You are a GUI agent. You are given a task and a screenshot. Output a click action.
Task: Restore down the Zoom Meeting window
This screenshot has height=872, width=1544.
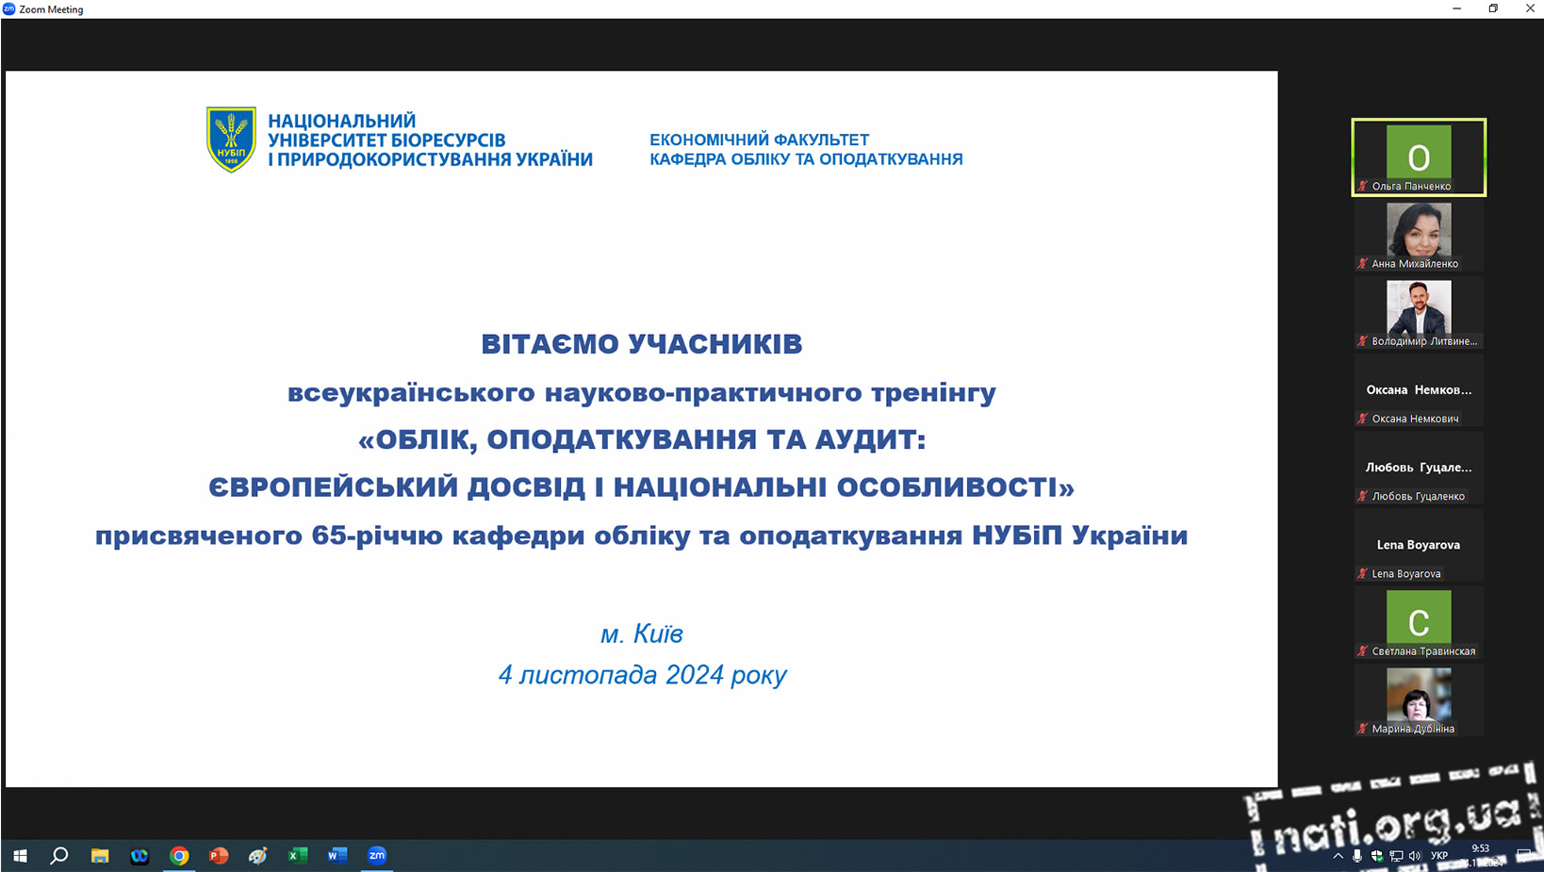click(1493, 8)
